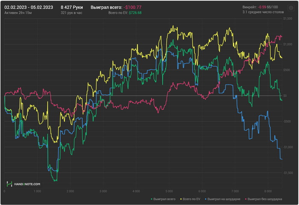Open the HAND2NOTE.COM link
This screenshot has width=299, height=205.
pos(26,184)
